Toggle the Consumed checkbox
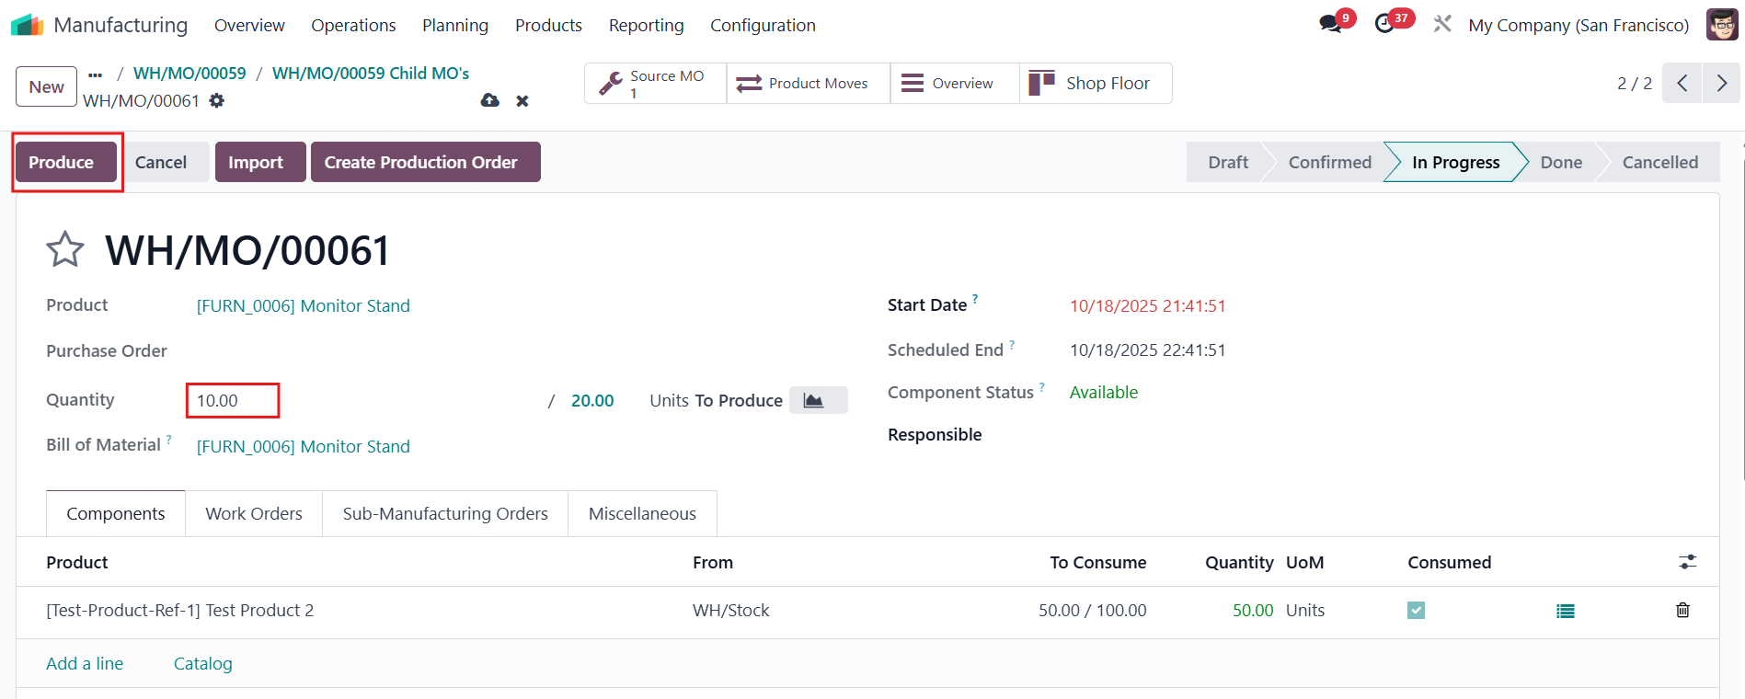 pos(1416,611)
